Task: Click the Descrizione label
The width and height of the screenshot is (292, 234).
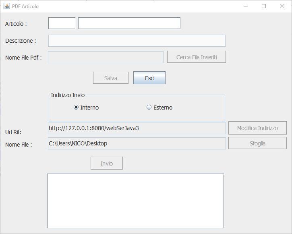Action: [21, 41]
